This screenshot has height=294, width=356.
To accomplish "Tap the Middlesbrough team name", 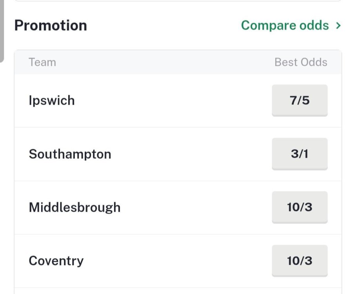I will tap(74, 207).
